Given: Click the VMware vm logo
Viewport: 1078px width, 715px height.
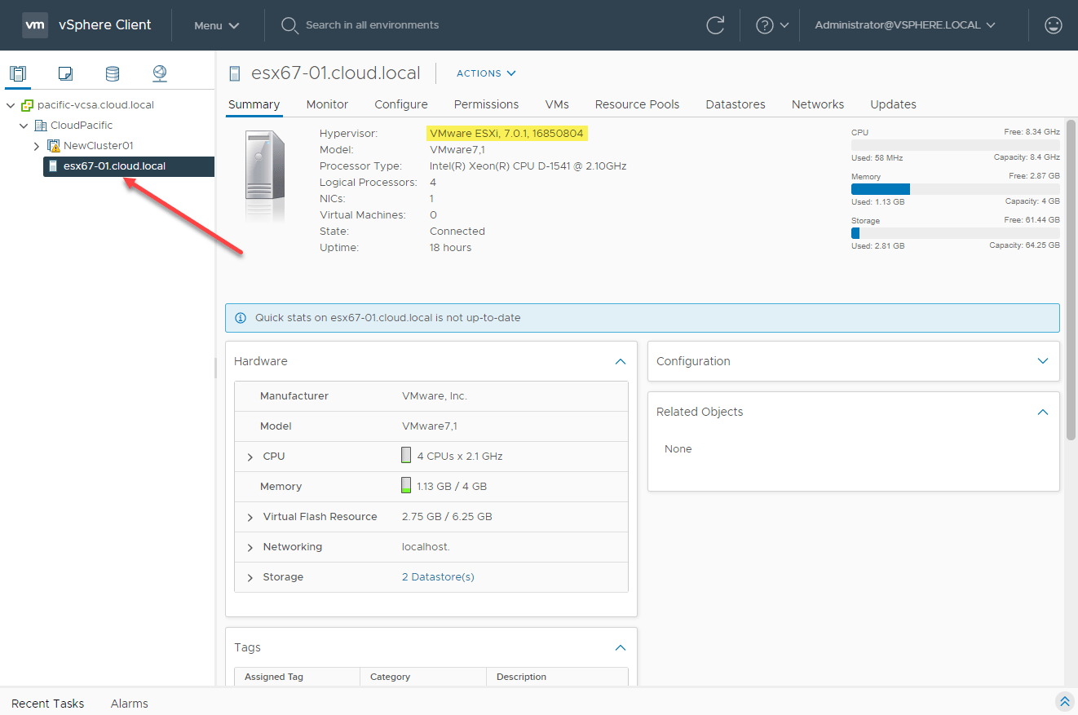Looking at the screenshot, I should pos(35,24).
